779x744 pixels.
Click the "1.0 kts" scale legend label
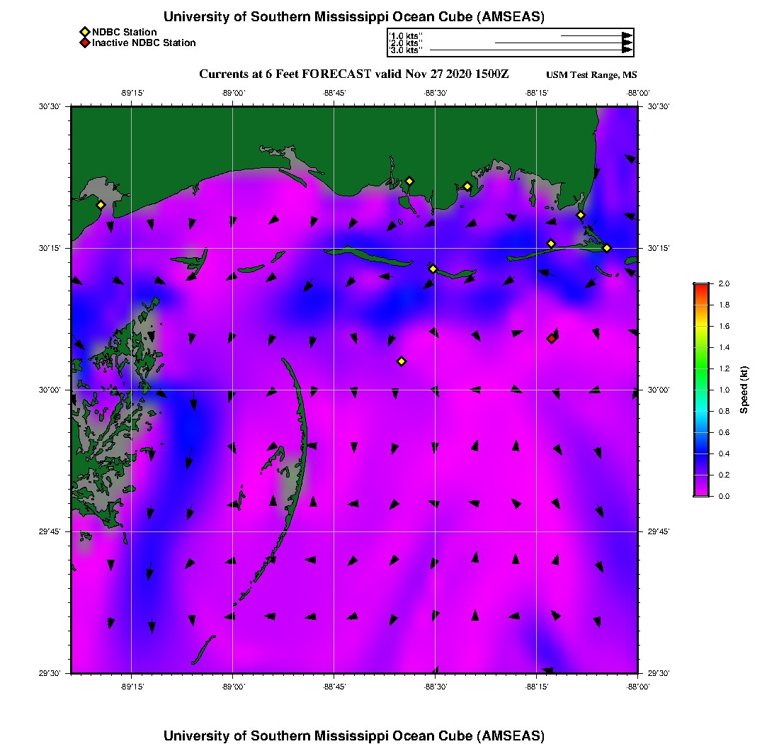pyautogui.click(x=406, y=35)
